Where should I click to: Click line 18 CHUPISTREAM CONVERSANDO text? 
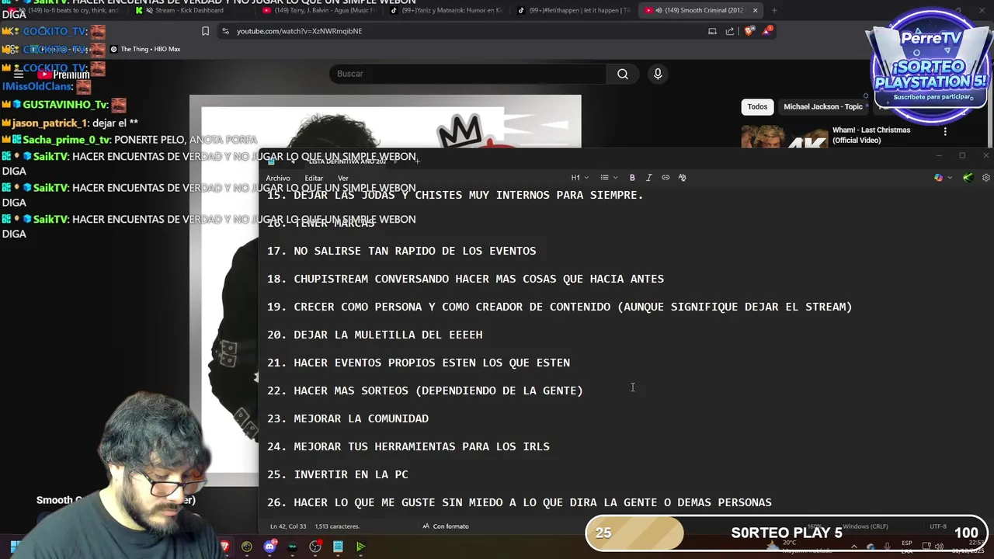[x=466, y=279]
